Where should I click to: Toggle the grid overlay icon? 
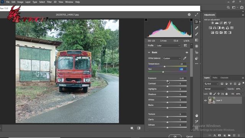196,128
